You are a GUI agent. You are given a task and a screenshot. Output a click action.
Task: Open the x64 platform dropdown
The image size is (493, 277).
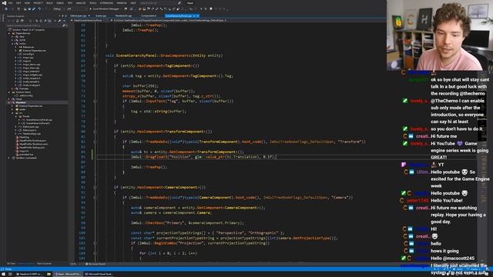pos(76,8)
